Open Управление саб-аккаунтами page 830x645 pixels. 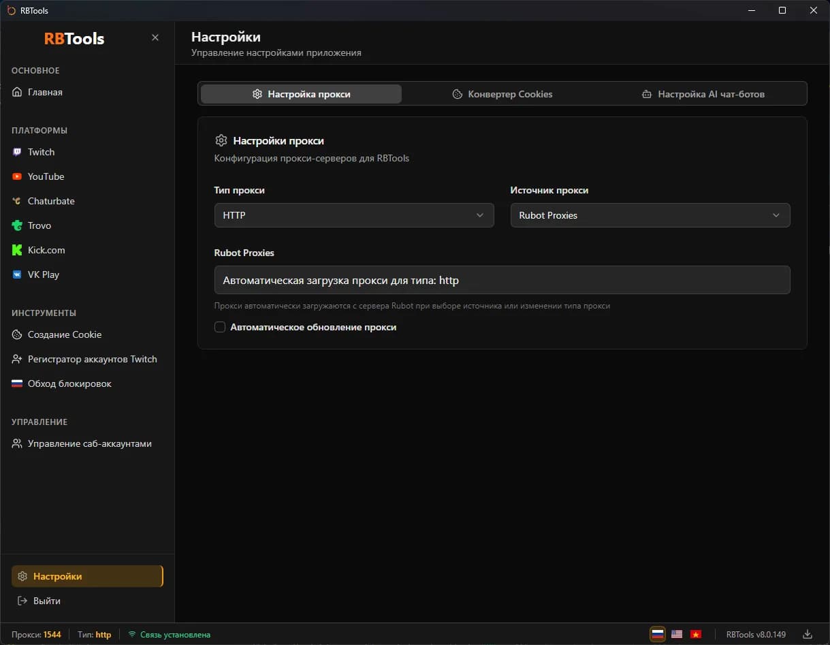click(87, 443)
